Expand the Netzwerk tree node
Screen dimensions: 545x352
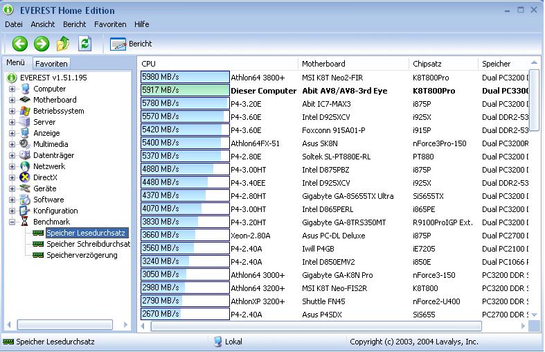12,166
